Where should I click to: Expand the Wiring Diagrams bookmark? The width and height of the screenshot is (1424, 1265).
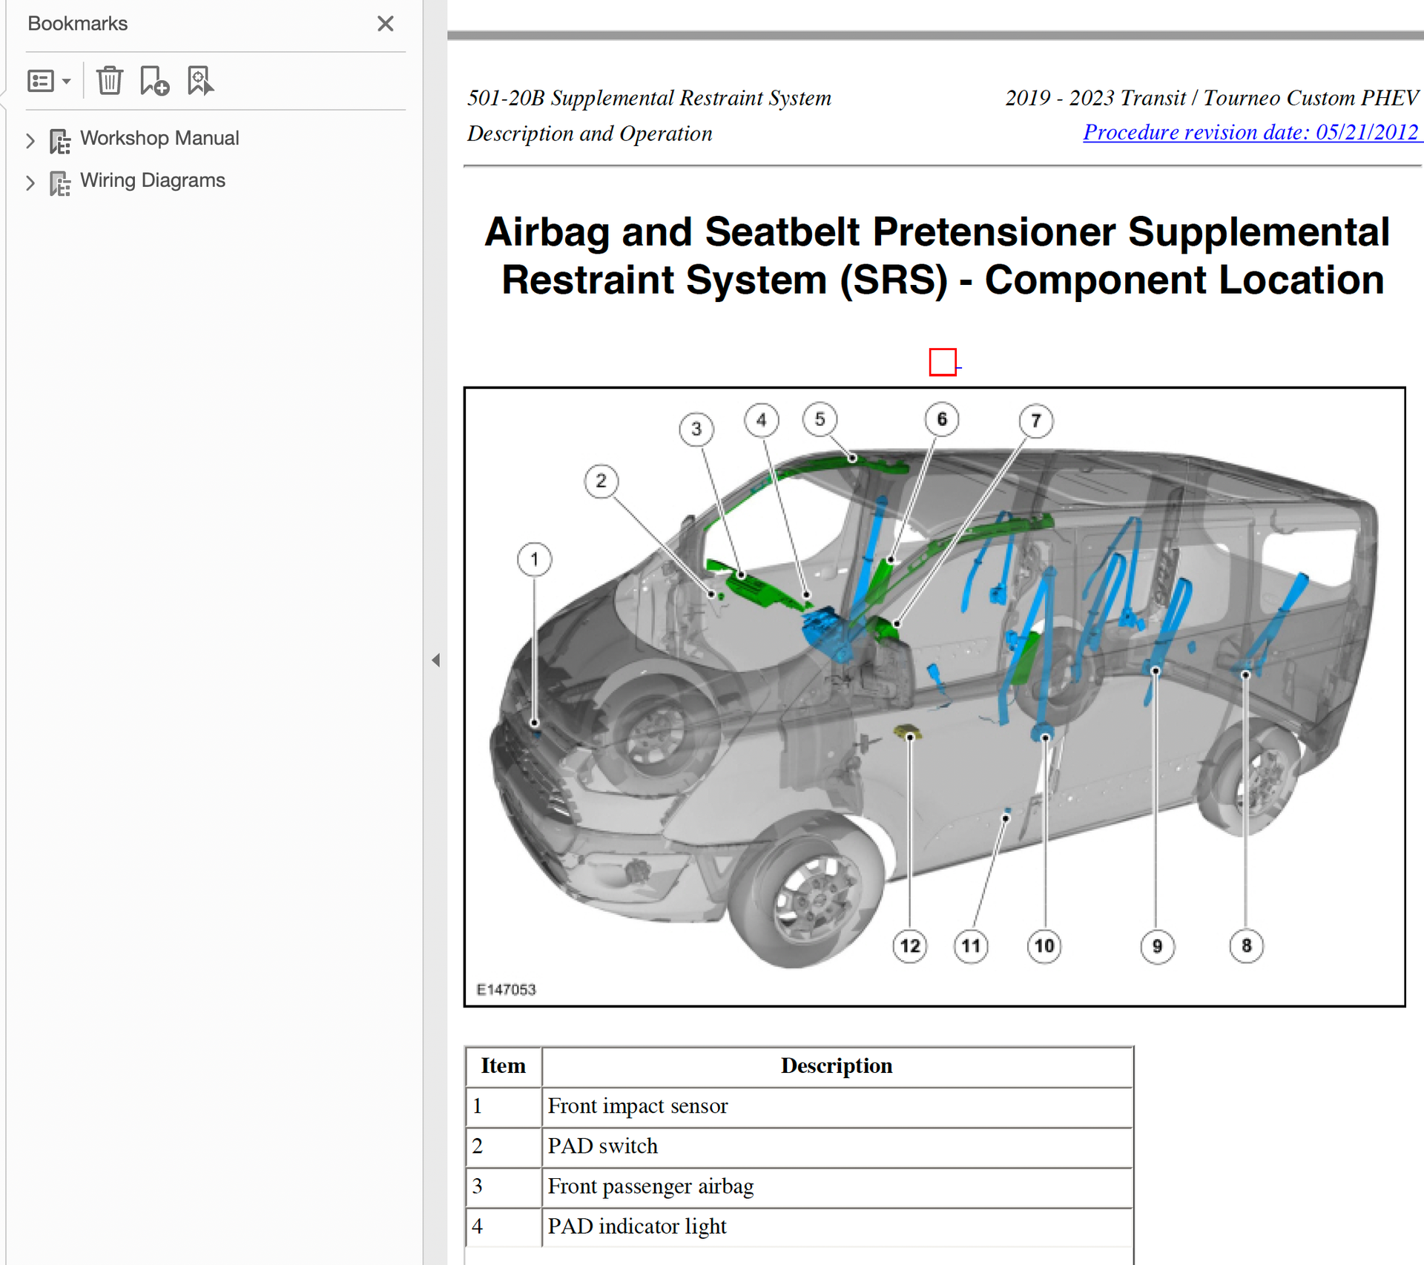pos(30,182)
